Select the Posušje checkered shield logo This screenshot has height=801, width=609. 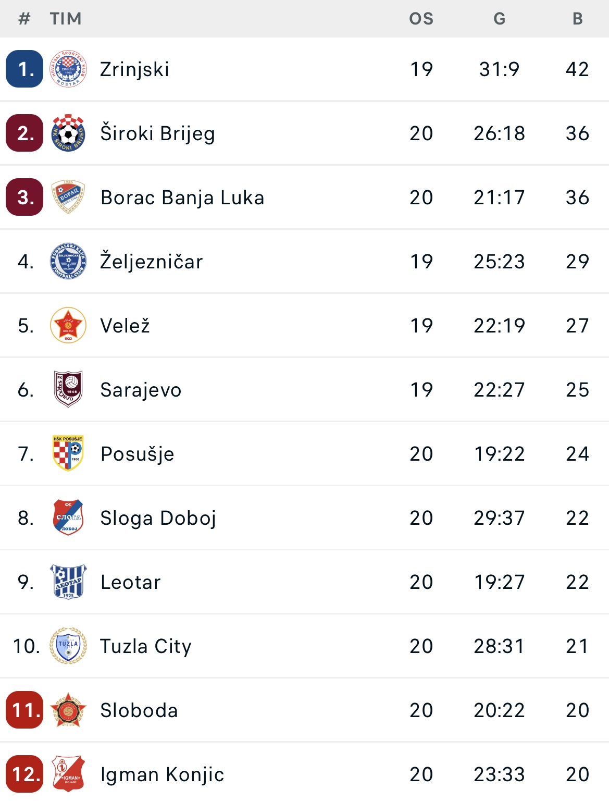coord(68,453)
